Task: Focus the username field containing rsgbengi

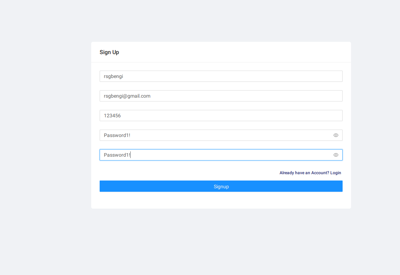Action: pyautogui.click(x=221, y=76)
